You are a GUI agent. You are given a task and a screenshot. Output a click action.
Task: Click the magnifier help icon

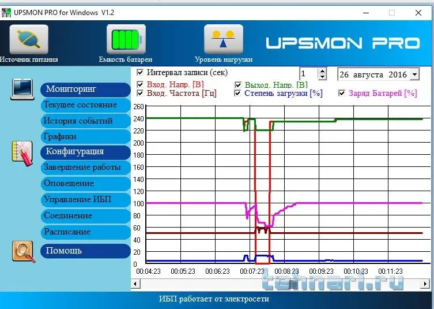(24, 252)
